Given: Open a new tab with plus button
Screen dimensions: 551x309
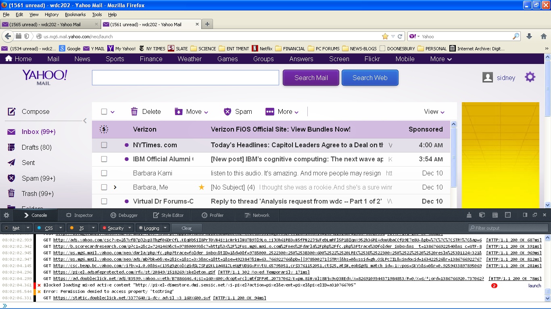Looking at the screenshot, I should (x=207, y=24).
